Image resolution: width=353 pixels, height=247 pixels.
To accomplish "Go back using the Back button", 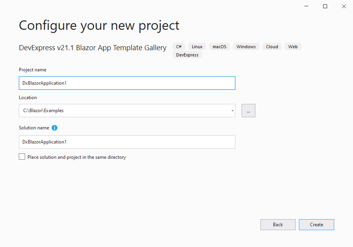I will [x=278, y=225].
